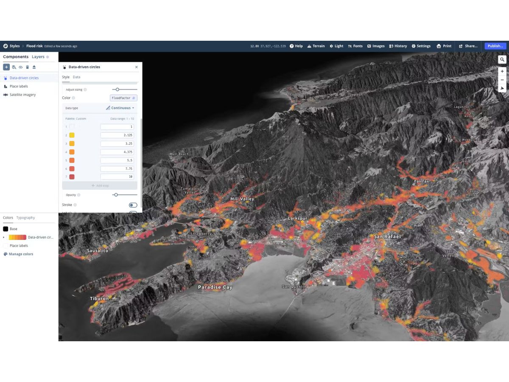
Task: Close the Data-driven circles panel
Action: click(136, 67)
